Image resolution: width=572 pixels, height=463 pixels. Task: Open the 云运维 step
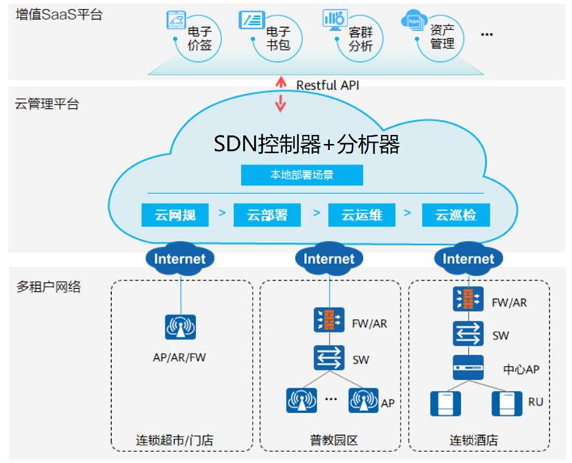coord(361,215)
